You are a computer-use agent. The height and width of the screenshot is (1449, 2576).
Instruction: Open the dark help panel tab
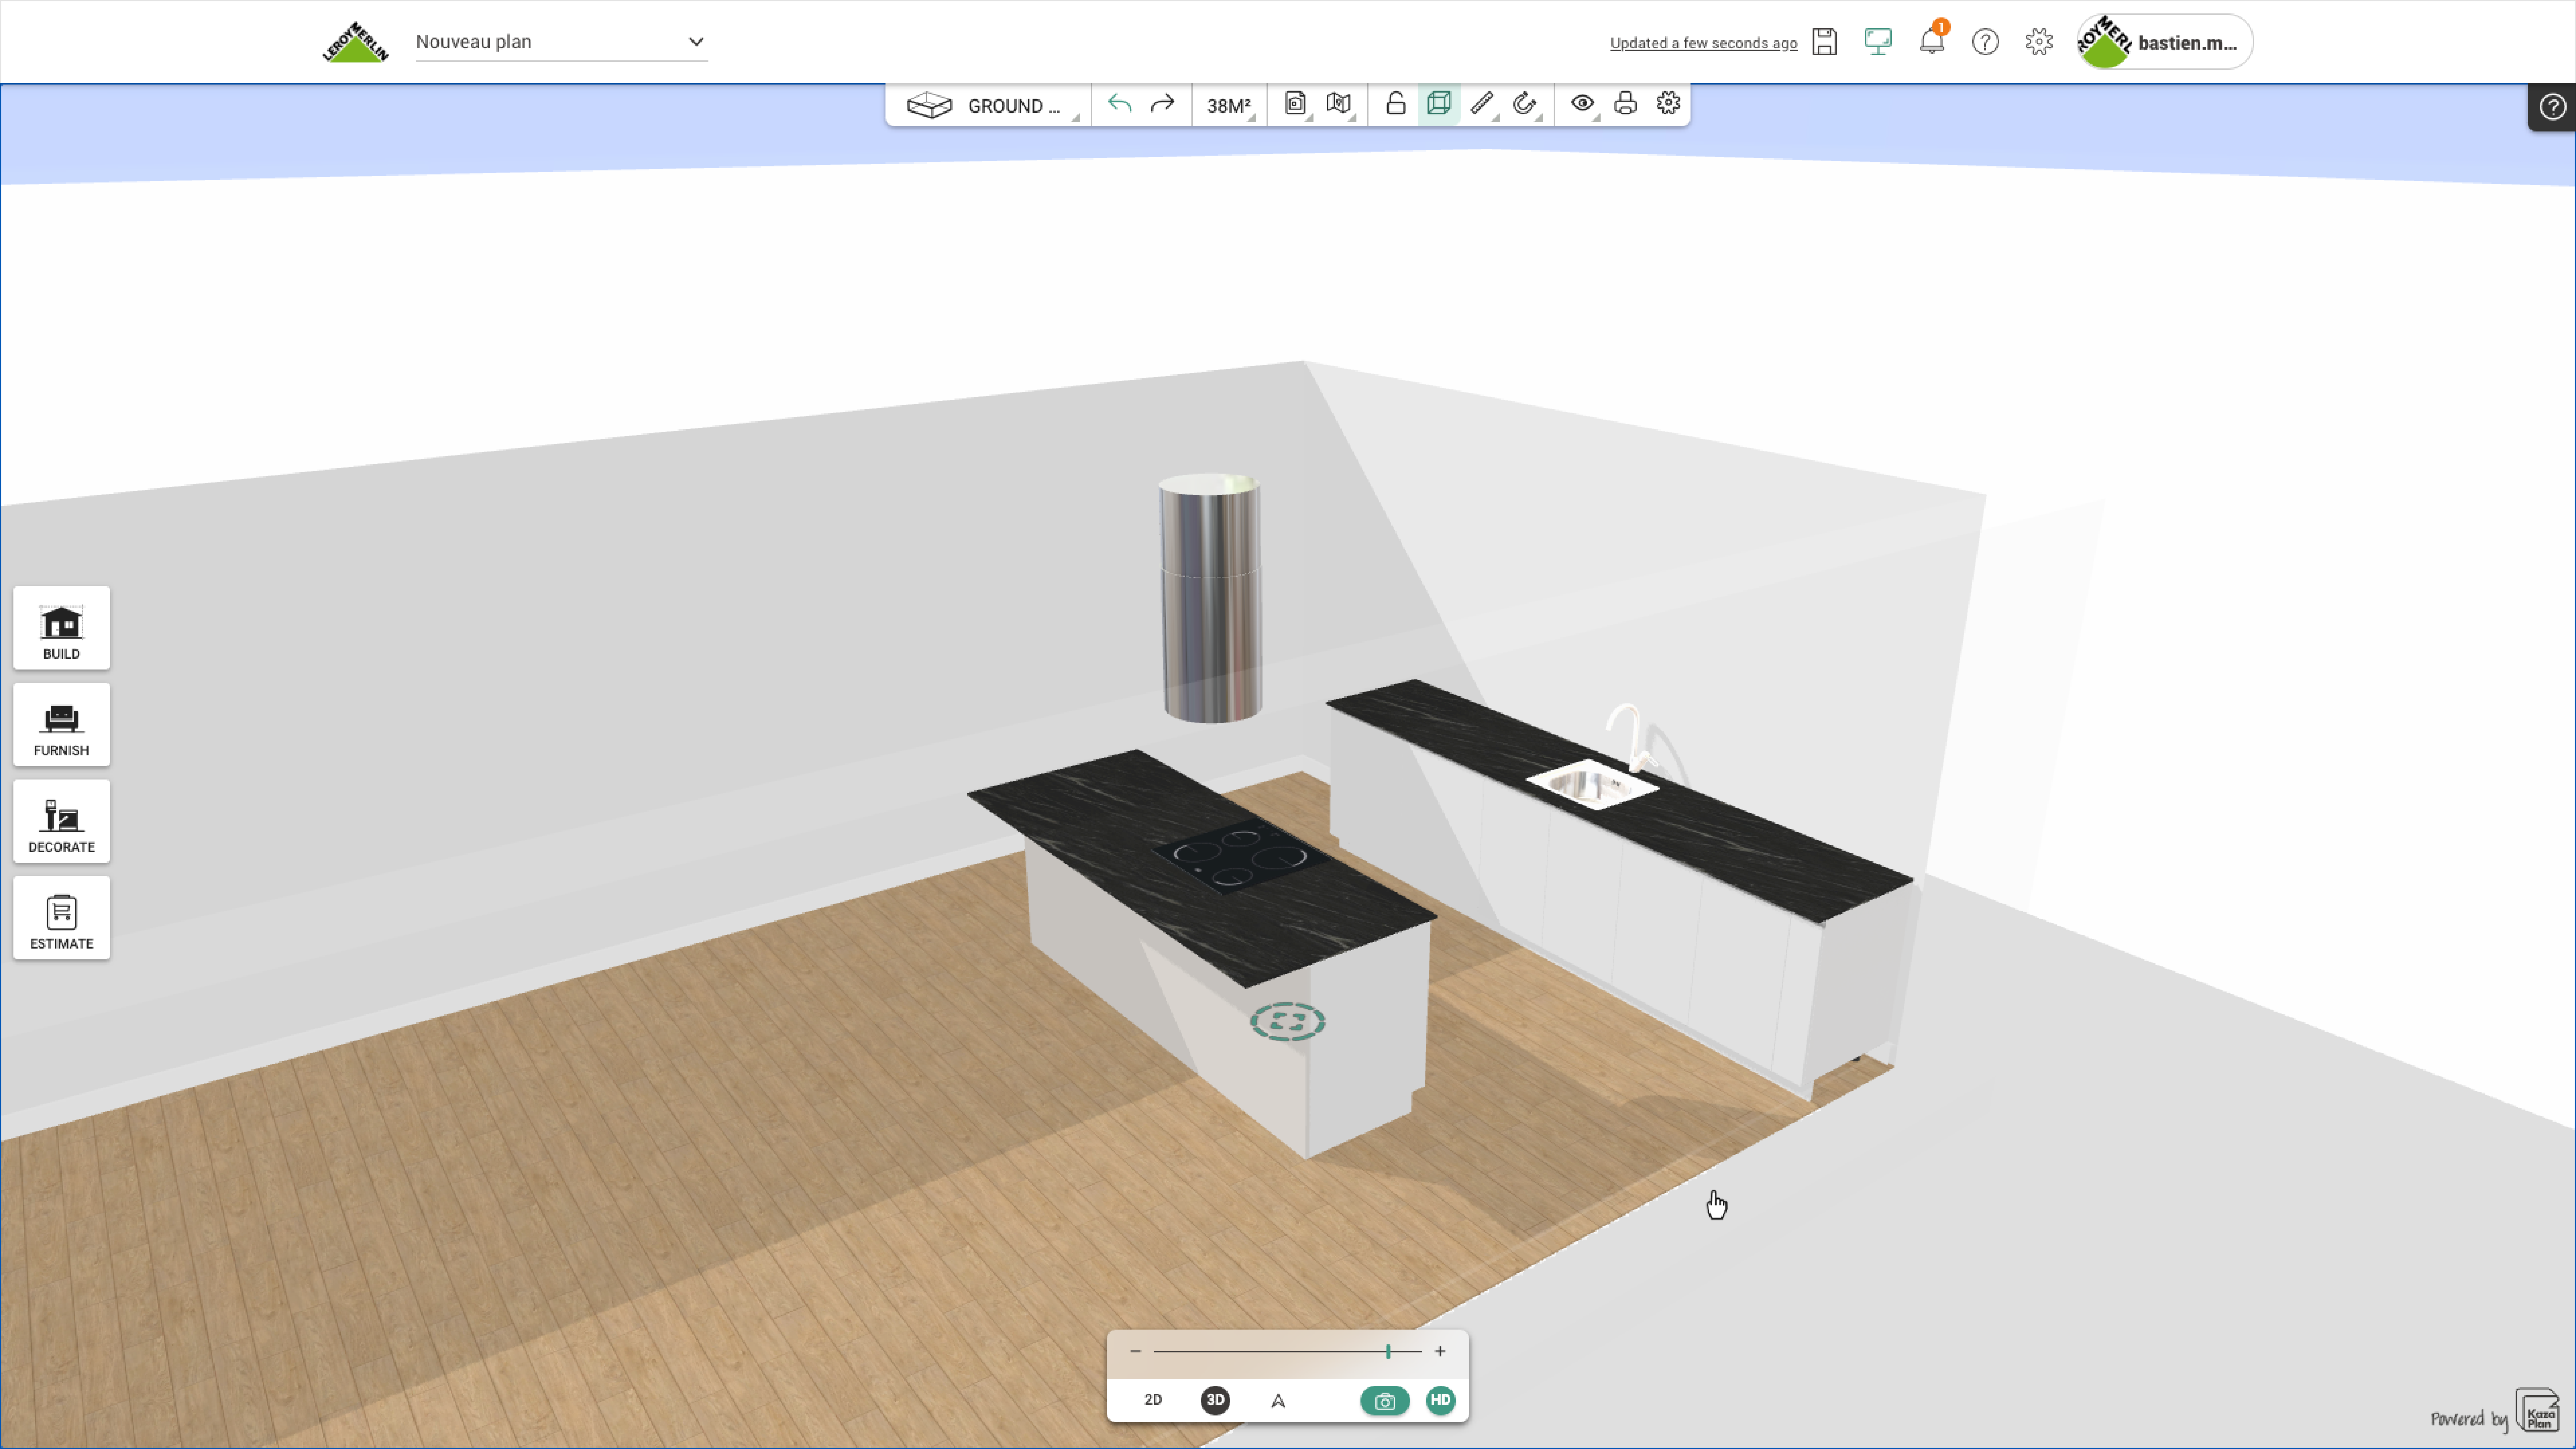pos(2552,107)
